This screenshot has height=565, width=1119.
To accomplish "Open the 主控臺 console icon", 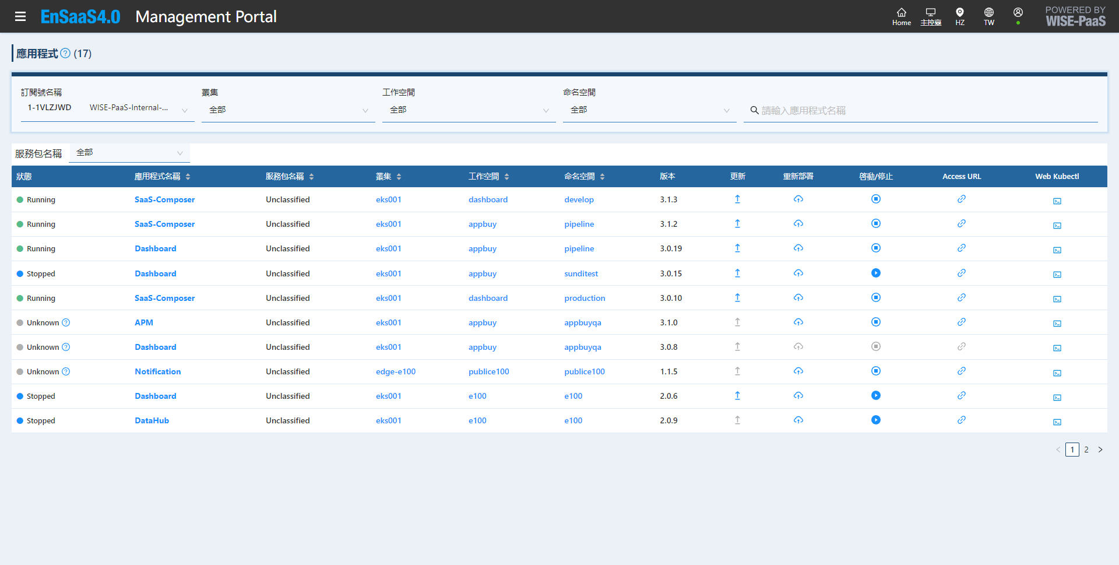I will pos(931,16).
